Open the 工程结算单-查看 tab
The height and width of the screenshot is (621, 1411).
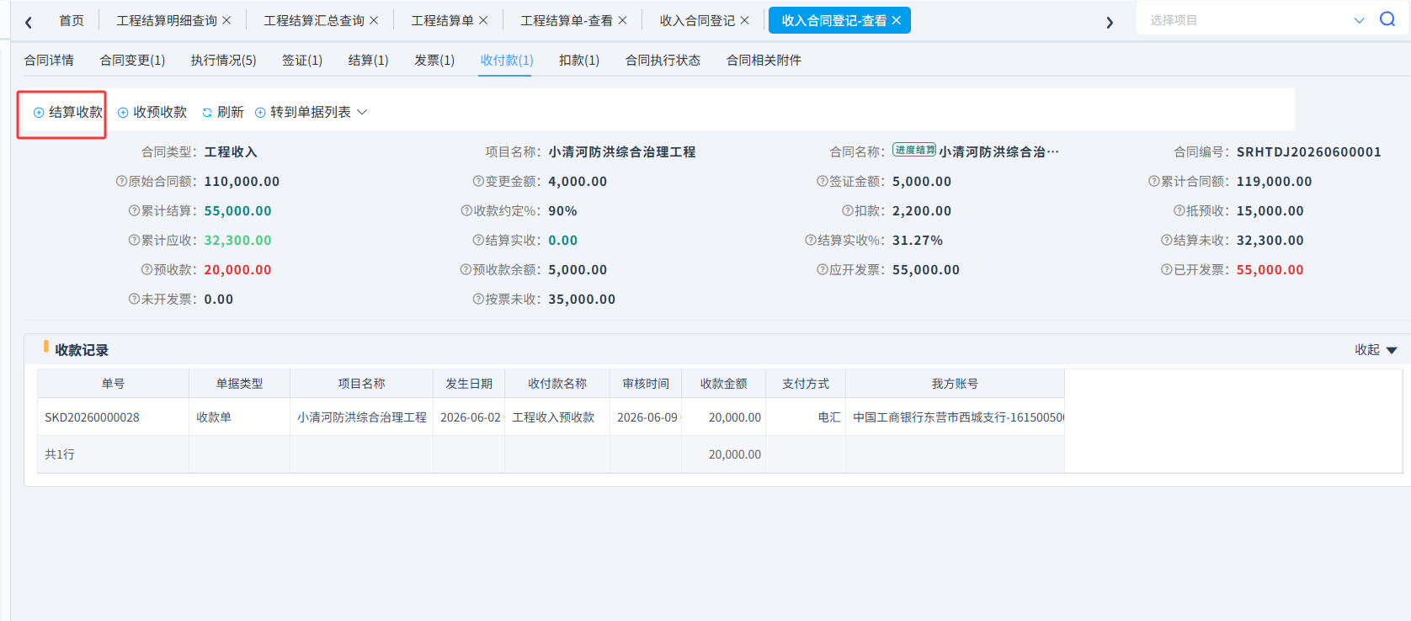coord(567,20)
